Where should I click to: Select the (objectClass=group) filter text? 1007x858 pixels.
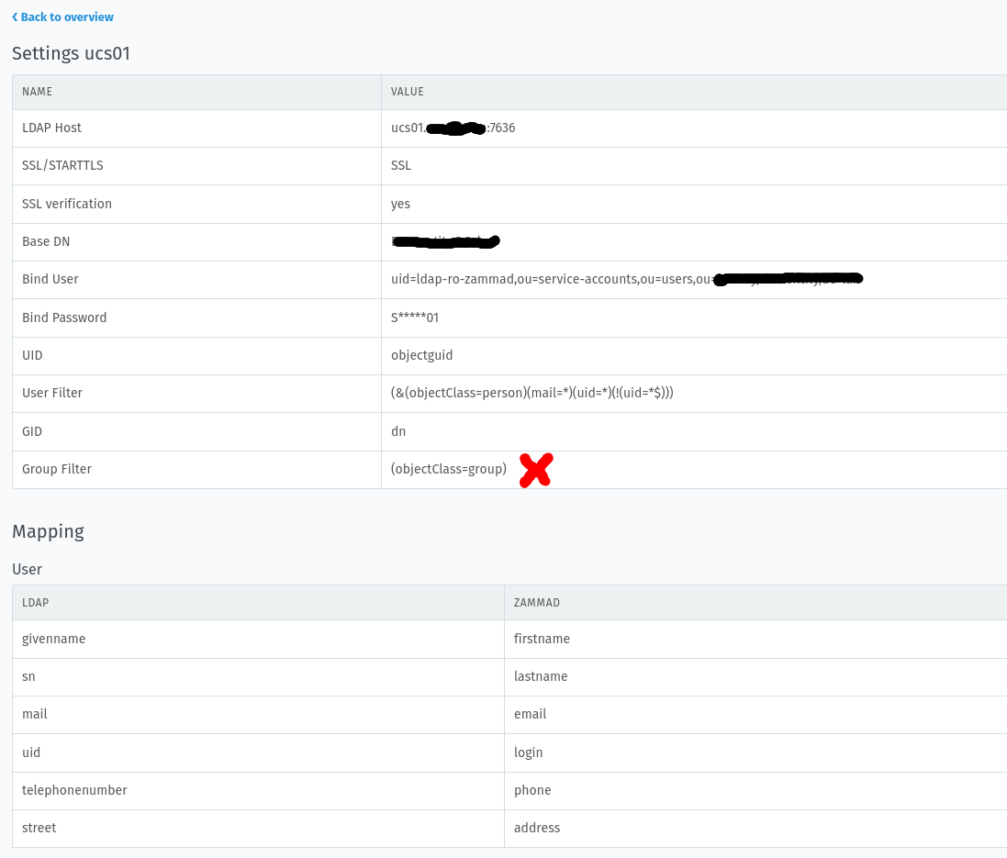pyautogui.click(x=448, y=469)
